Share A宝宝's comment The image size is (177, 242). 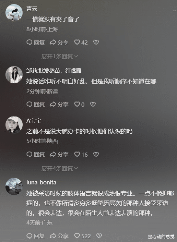[59, 155]
